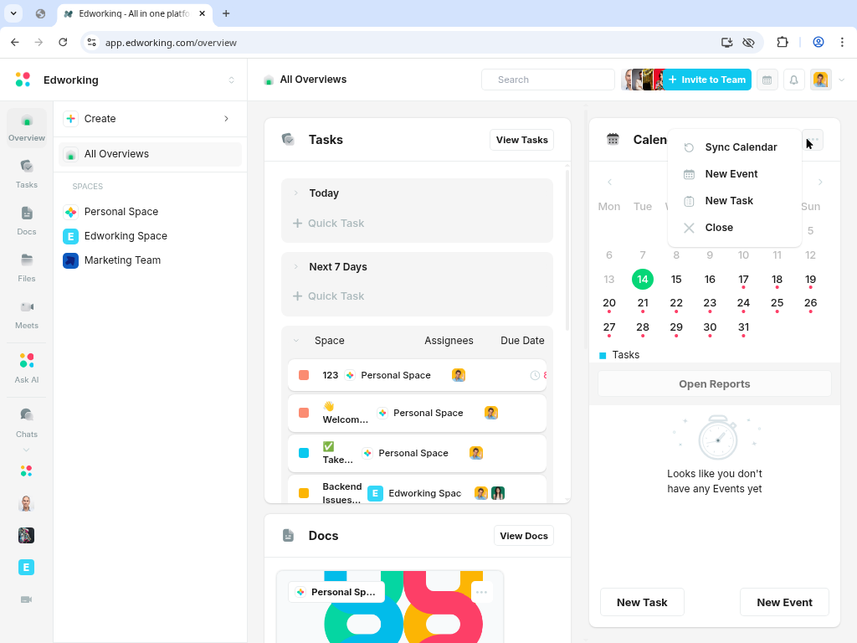Click the notifications bell icon
857x643 pixels.
coord(793,80)
